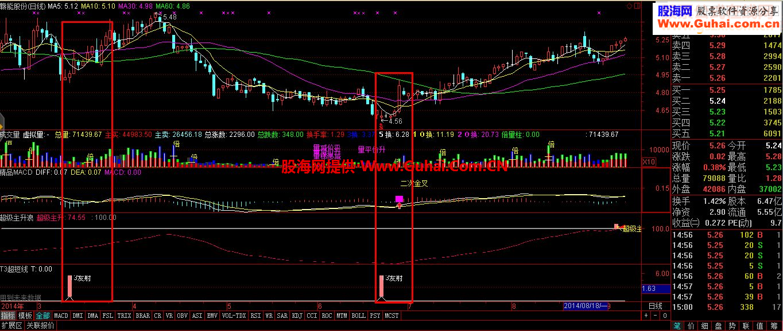Screen dimensions: 783x331
Task: Open the 关联报价 panel
Action: [40, 325]
